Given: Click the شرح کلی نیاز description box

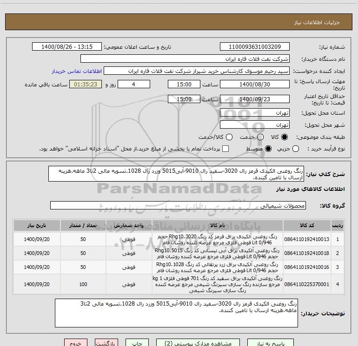Looking at the screenshot, I should coord(176,174).
